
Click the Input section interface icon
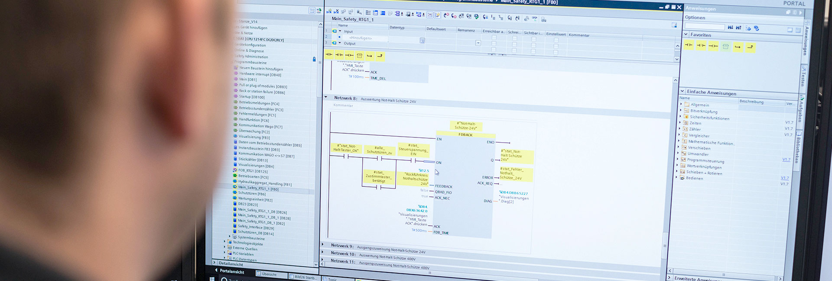coord(334,31)
